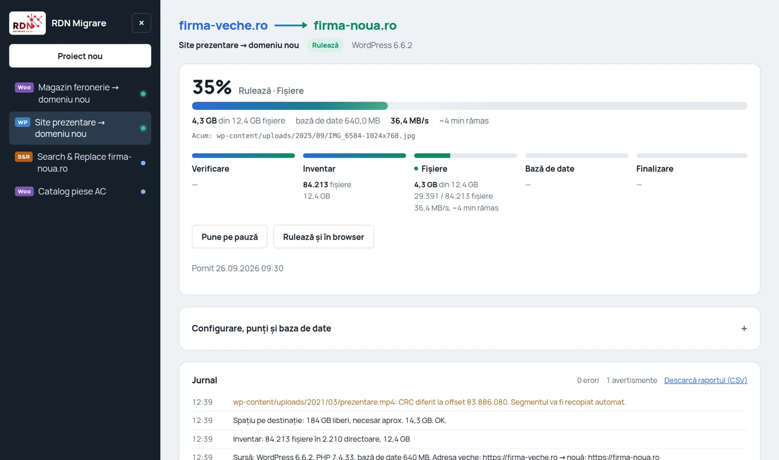This screenshot has height=460, width=779.
Task: Click Rulează și în browser button
Action: click(323, 237)
